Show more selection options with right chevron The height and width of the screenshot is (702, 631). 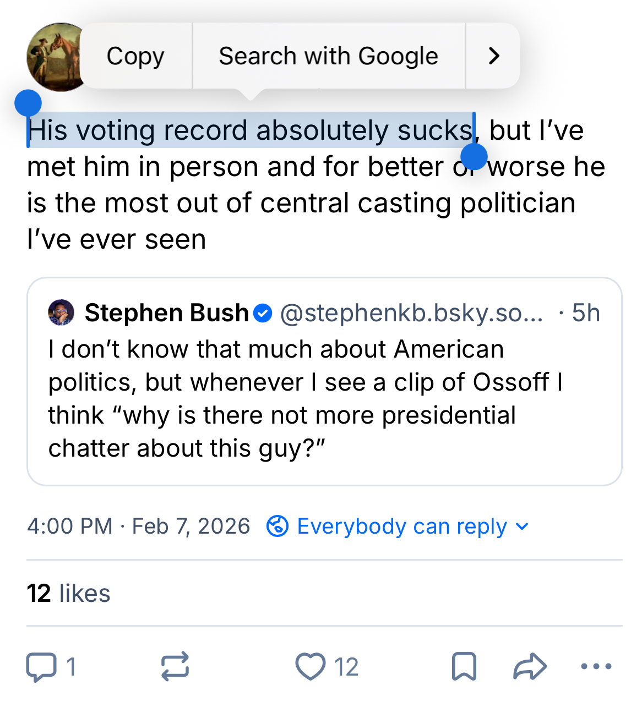point(494,56)
